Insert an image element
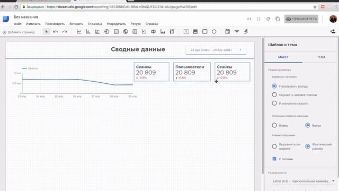 pyautogui.click(x=195, y=32)
